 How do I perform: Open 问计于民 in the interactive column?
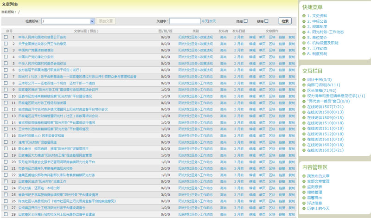click(318, 80)
